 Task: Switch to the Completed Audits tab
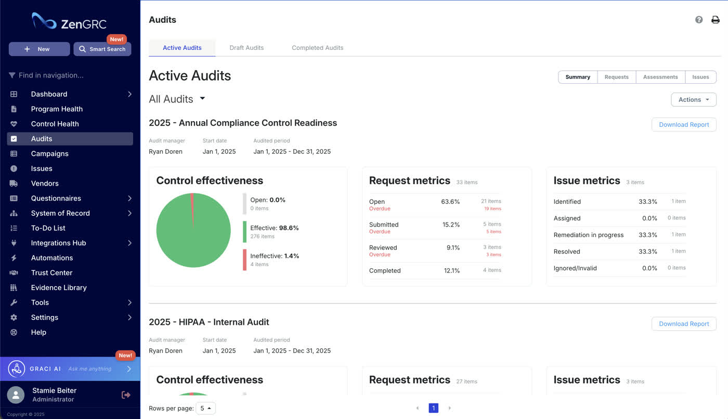pyautogui.click(x=317, y=48)
